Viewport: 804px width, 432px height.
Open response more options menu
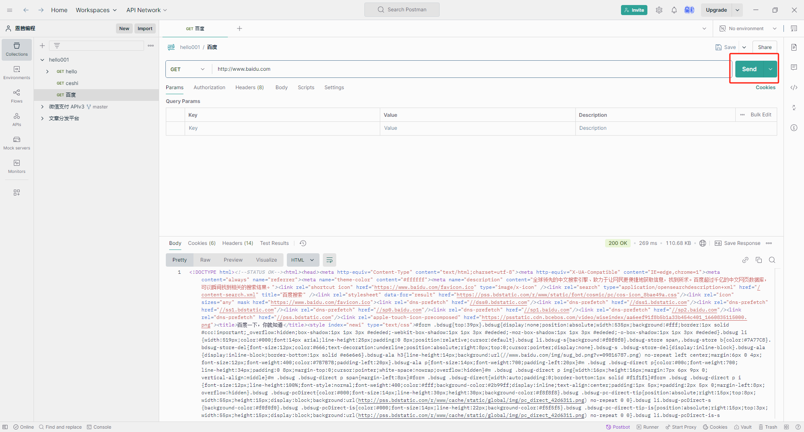pyautogui.click(x=769, y=243)
